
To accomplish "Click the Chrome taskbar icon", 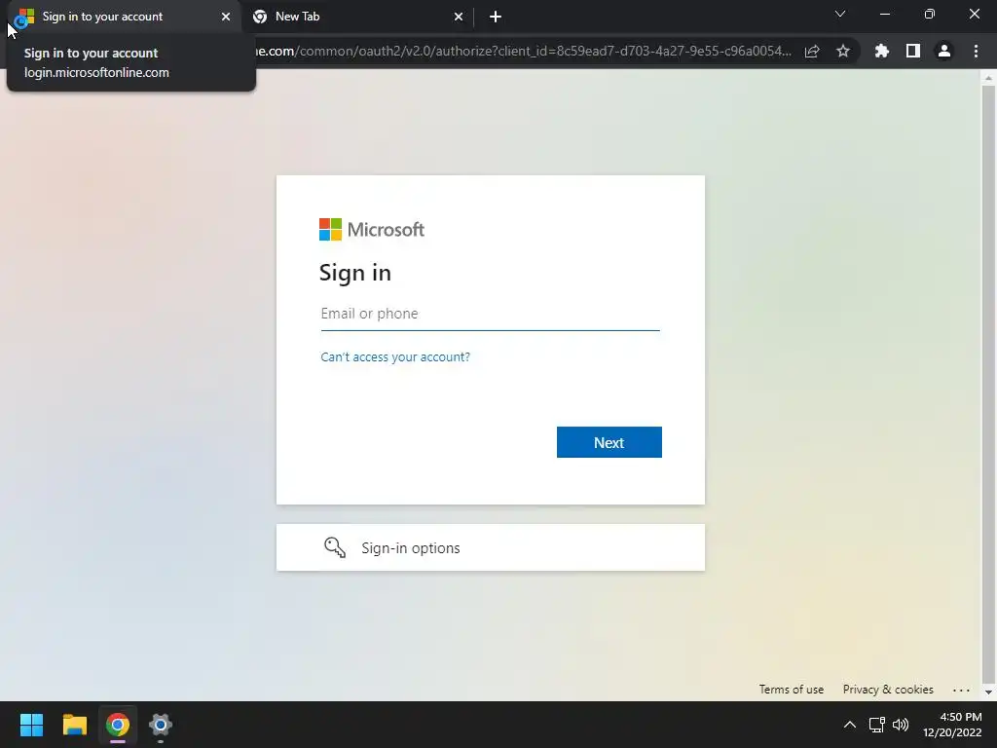I will click(x=118, y=725).
